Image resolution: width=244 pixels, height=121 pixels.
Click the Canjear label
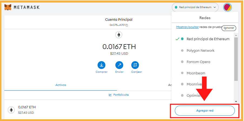pyautogui.click(x=136, y=72)
